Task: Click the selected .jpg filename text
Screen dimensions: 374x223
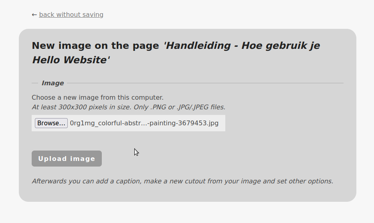Action: 144,123
